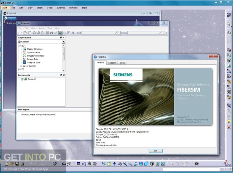
Task: Open the Insert menu in CATIA
Action: coord(40,8)
